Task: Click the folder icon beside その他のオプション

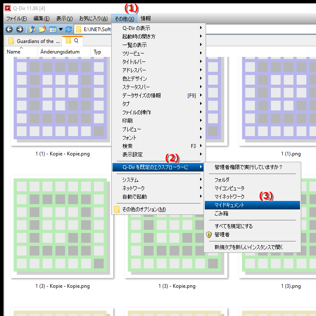Action: [117, 209]
